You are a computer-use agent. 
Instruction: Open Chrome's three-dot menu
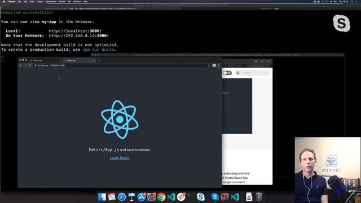point(218,65)
